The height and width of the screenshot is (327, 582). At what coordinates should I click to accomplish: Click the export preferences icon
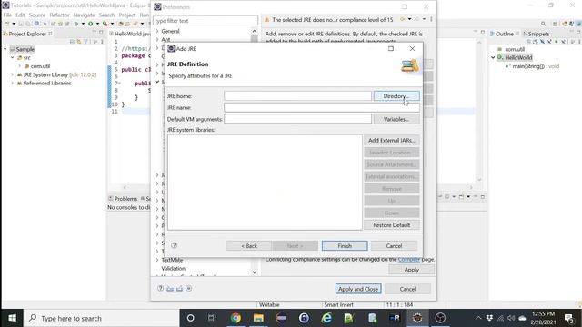tap(179, 289)
